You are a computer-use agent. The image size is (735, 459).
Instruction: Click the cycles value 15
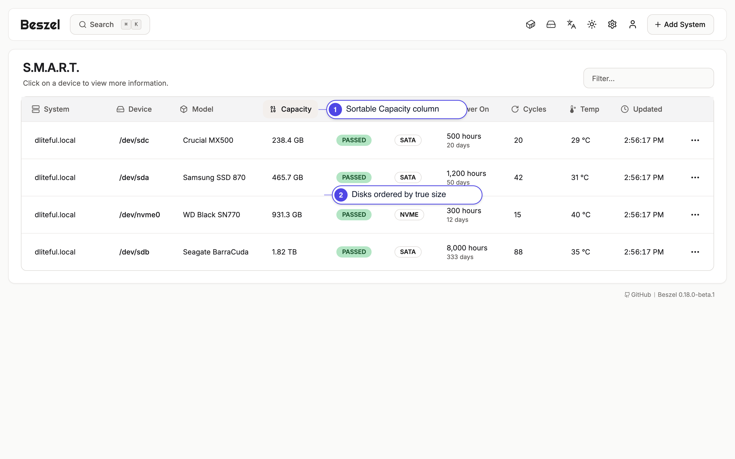pyautogui.click(x=517, y=215)
